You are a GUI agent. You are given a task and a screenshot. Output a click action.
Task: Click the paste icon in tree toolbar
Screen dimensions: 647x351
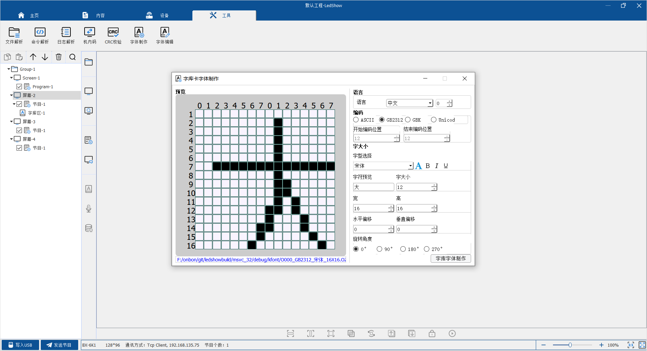[19, 57]
